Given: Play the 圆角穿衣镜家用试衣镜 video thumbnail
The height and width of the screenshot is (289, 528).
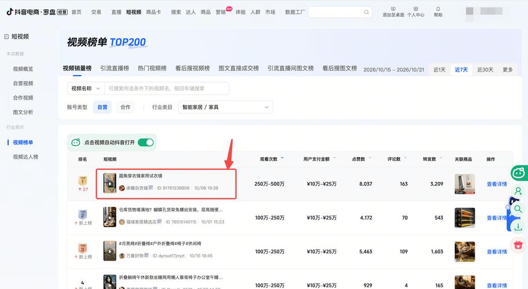Looking at the screenshot, I should coord(110,183).
